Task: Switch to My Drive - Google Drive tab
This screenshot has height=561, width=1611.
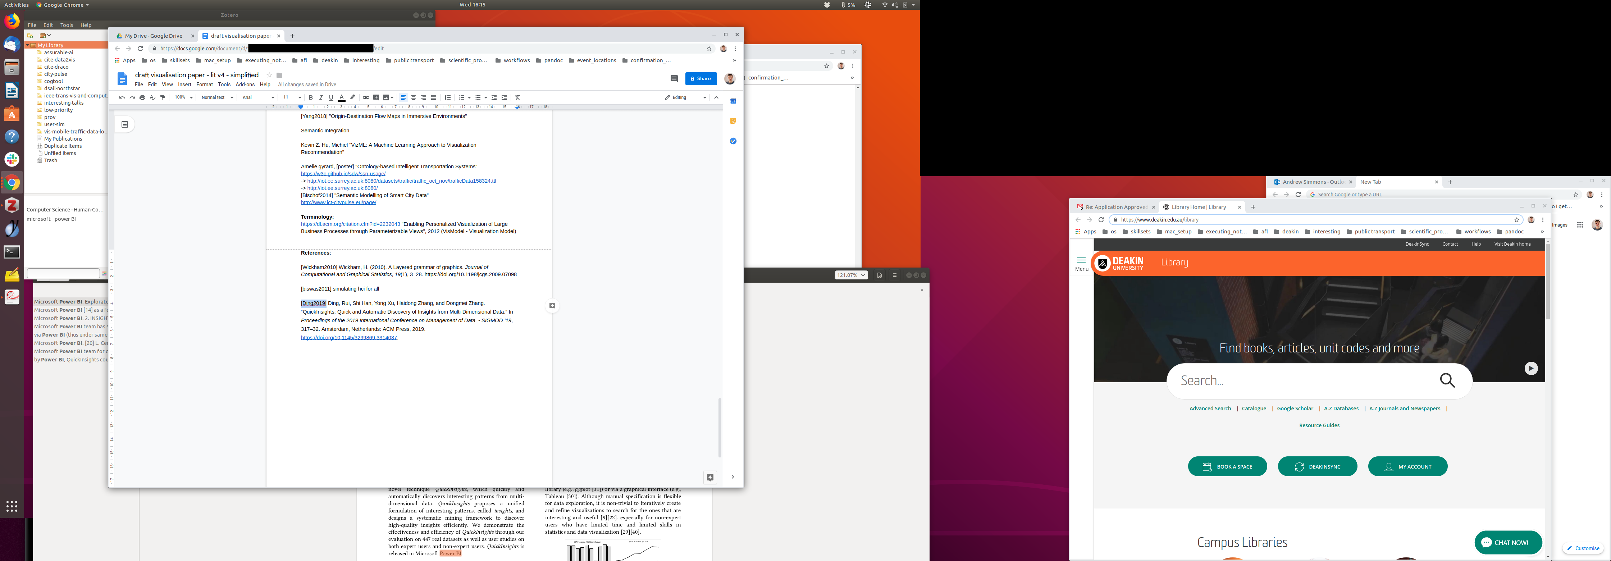Action: click(x=154, y=36)
